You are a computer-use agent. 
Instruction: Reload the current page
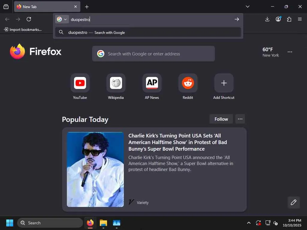tap(29, 19)
